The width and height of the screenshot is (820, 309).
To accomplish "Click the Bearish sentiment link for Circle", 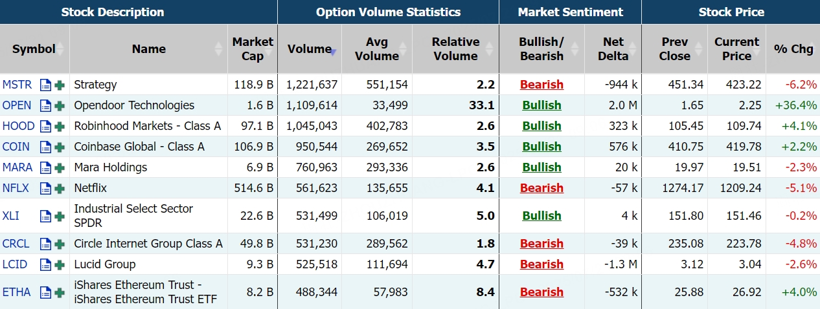I will click(541, 244).
